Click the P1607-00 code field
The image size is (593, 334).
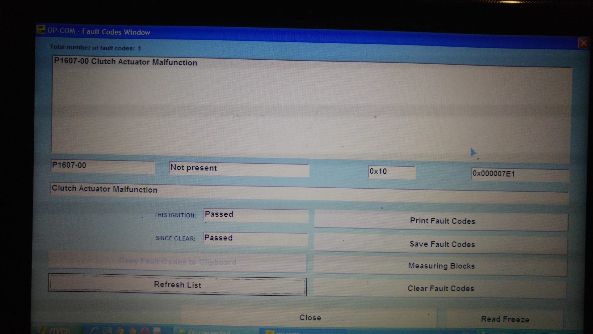click(x=103, y=166)
